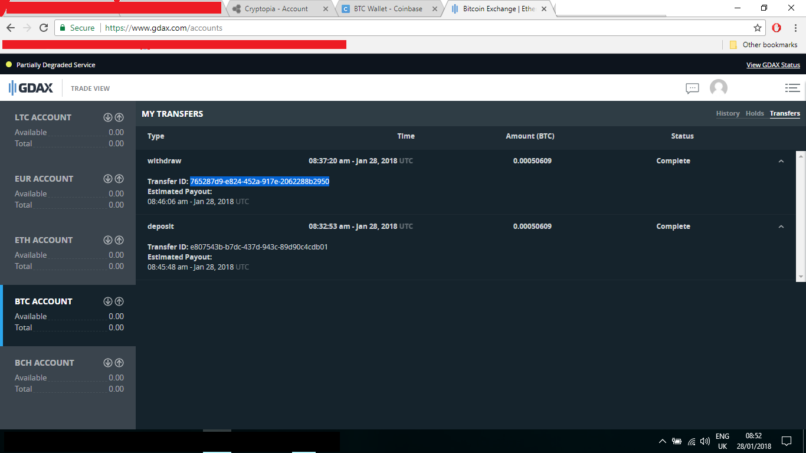Open deposit for BTC ACCOUNT
This screenshot has width=806, height=453.
coord(108,301)
